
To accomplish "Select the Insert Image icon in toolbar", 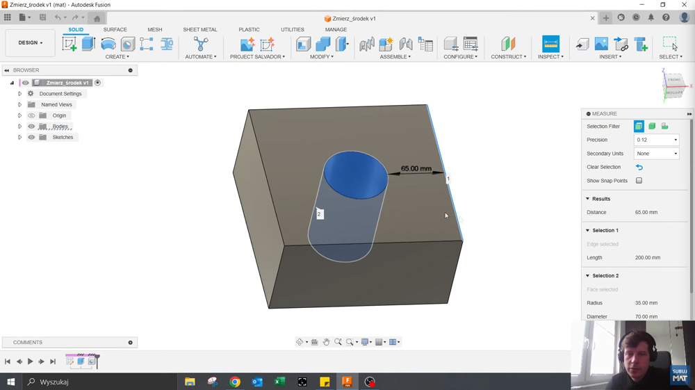I will pos(601,44).
